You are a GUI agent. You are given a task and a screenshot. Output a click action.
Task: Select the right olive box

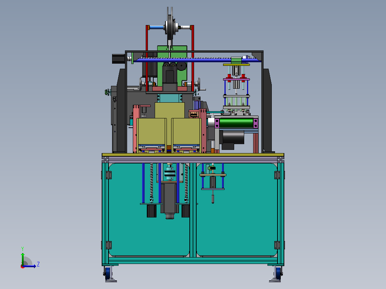coord(186,132)
